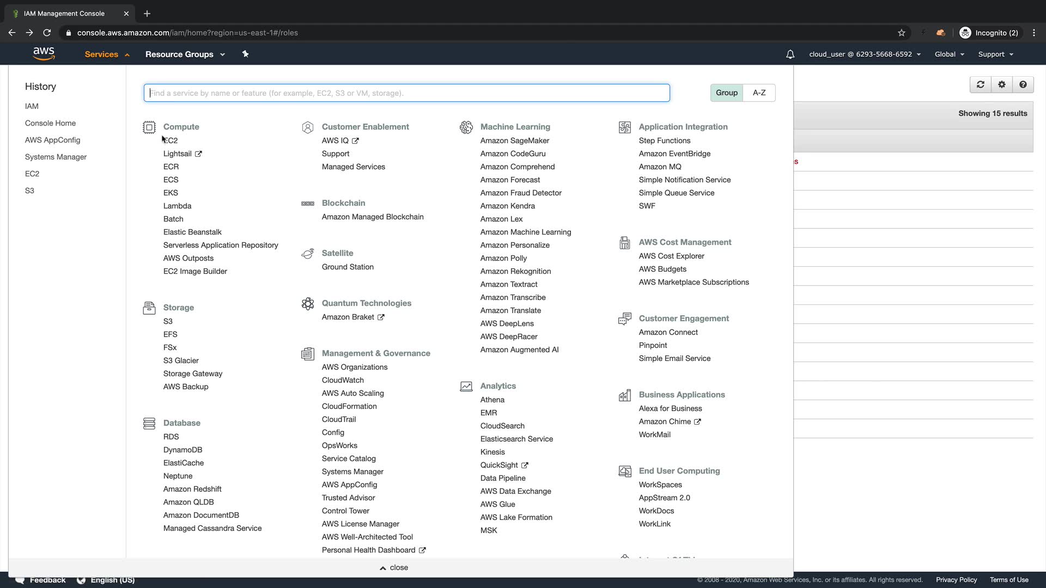Click the refresh icon button
The height and width of the screenshot is (588, 1046).
click(981, 84)
